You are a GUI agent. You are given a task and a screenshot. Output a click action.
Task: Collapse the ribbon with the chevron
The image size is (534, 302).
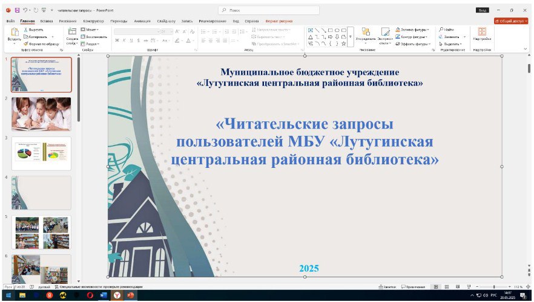tap(526, 50)
